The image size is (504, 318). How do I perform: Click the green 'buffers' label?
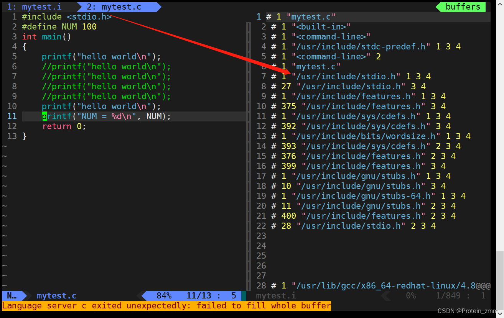click(x=463, y=7)
